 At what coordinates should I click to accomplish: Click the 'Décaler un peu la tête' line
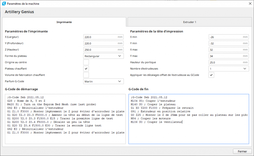tap(49, 122)
